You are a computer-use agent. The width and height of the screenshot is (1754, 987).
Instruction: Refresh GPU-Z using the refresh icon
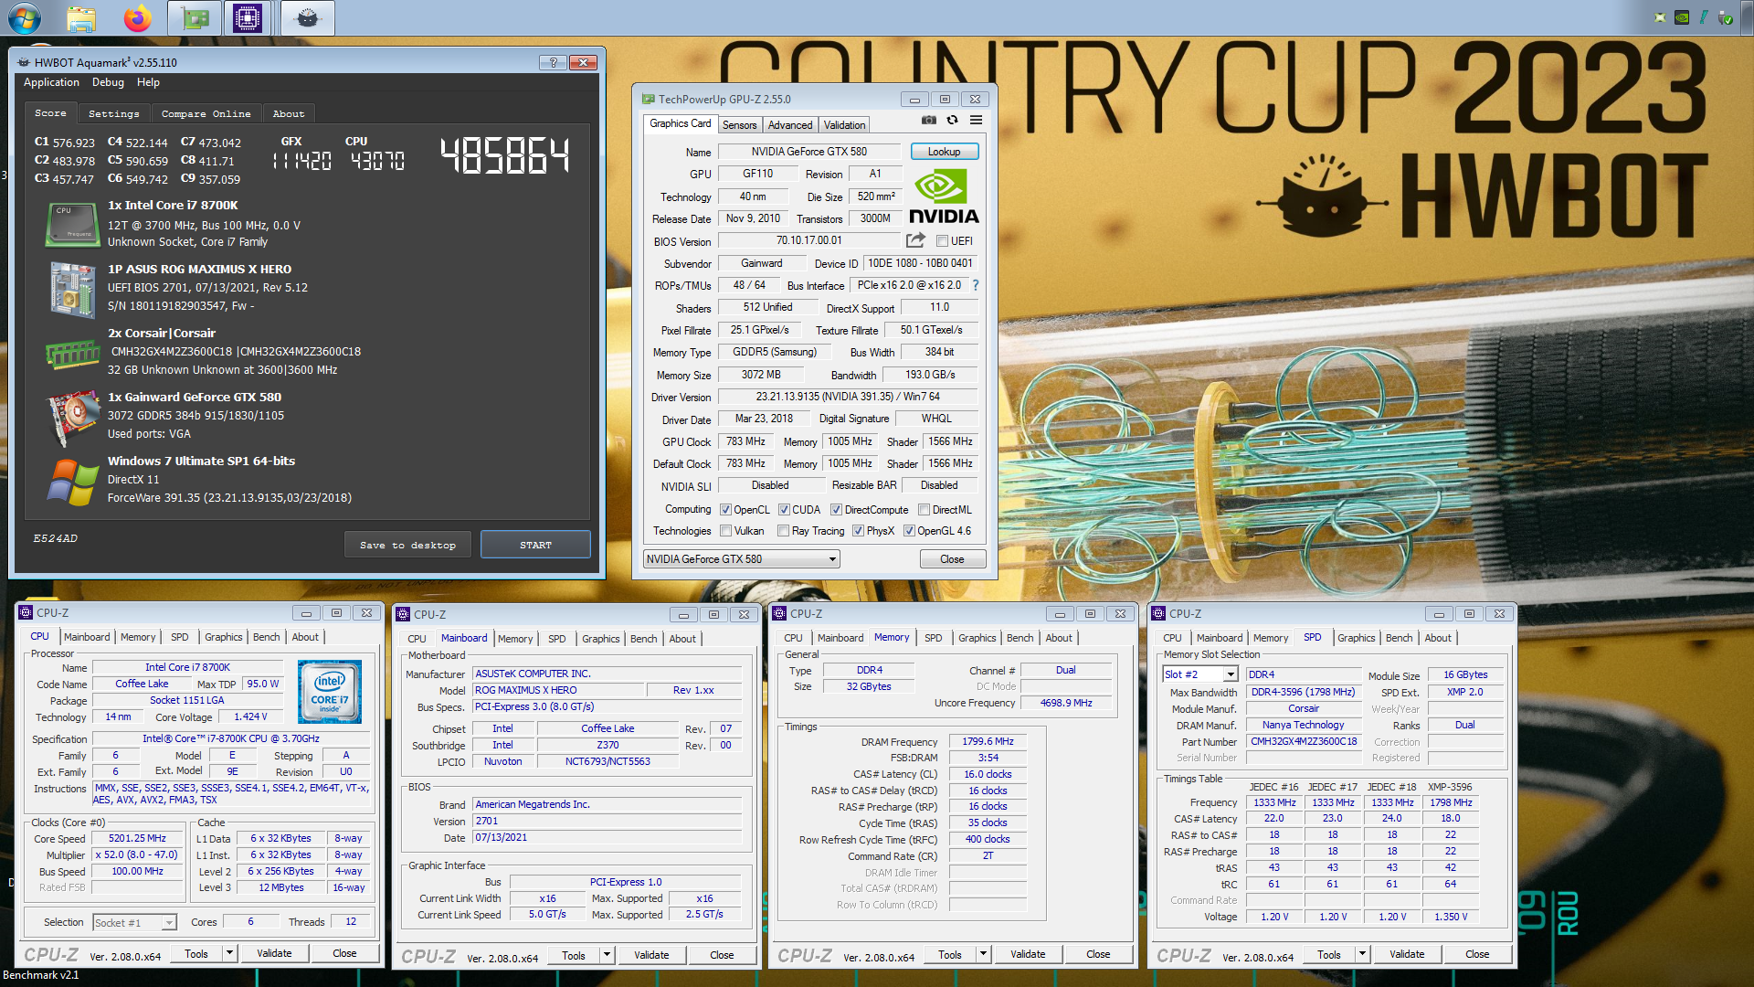click(x=952, y=121)
